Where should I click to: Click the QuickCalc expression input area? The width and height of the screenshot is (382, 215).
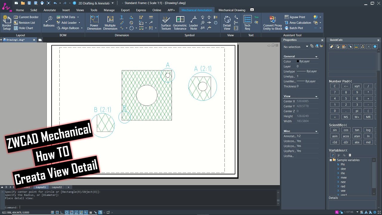(x=352, y=74)
